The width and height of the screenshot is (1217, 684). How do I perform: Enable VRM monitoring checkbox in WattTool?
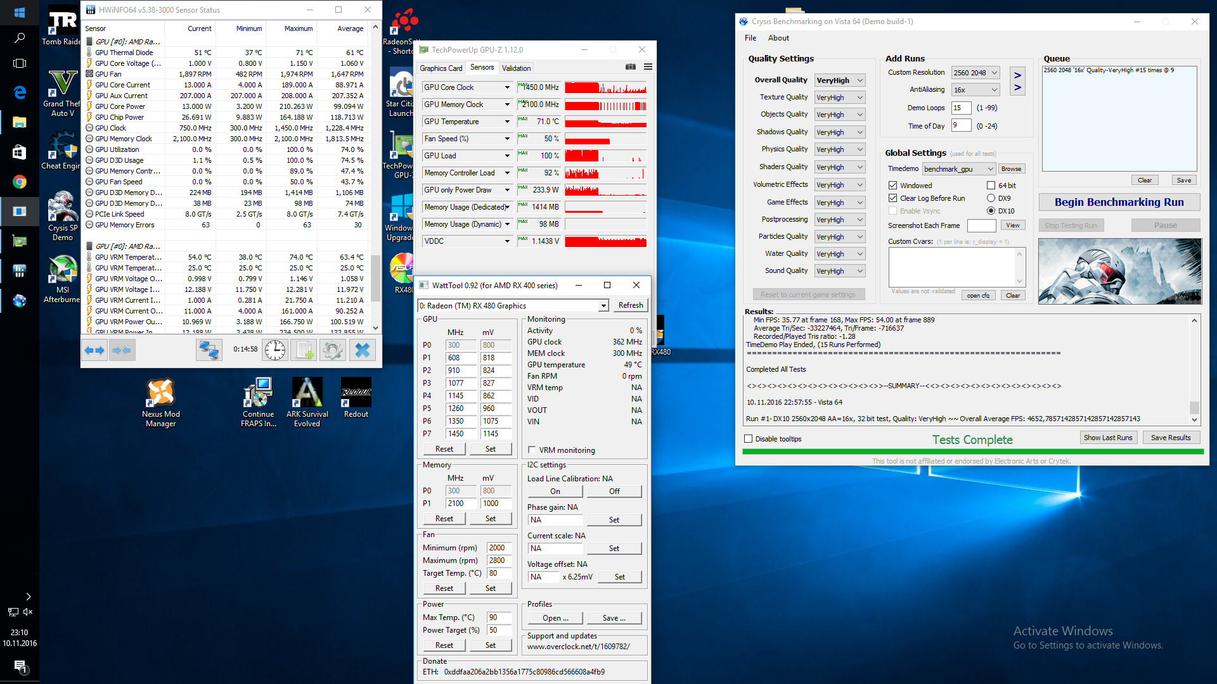(532, 450)
